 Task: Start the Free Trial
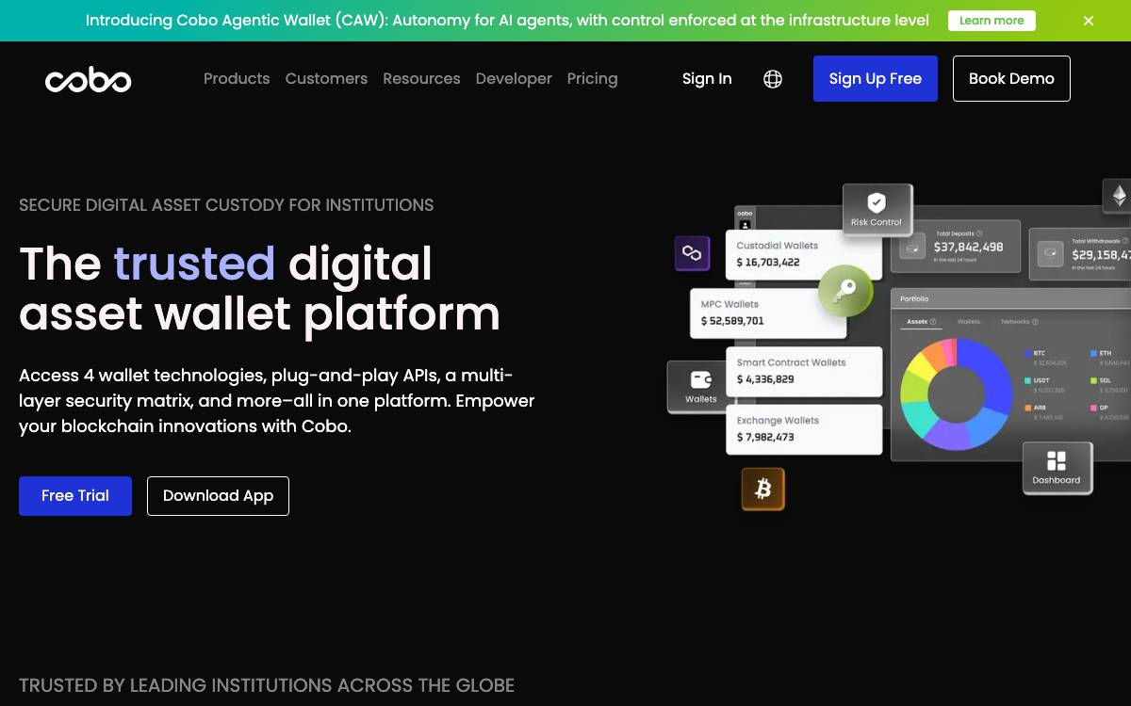75,496
